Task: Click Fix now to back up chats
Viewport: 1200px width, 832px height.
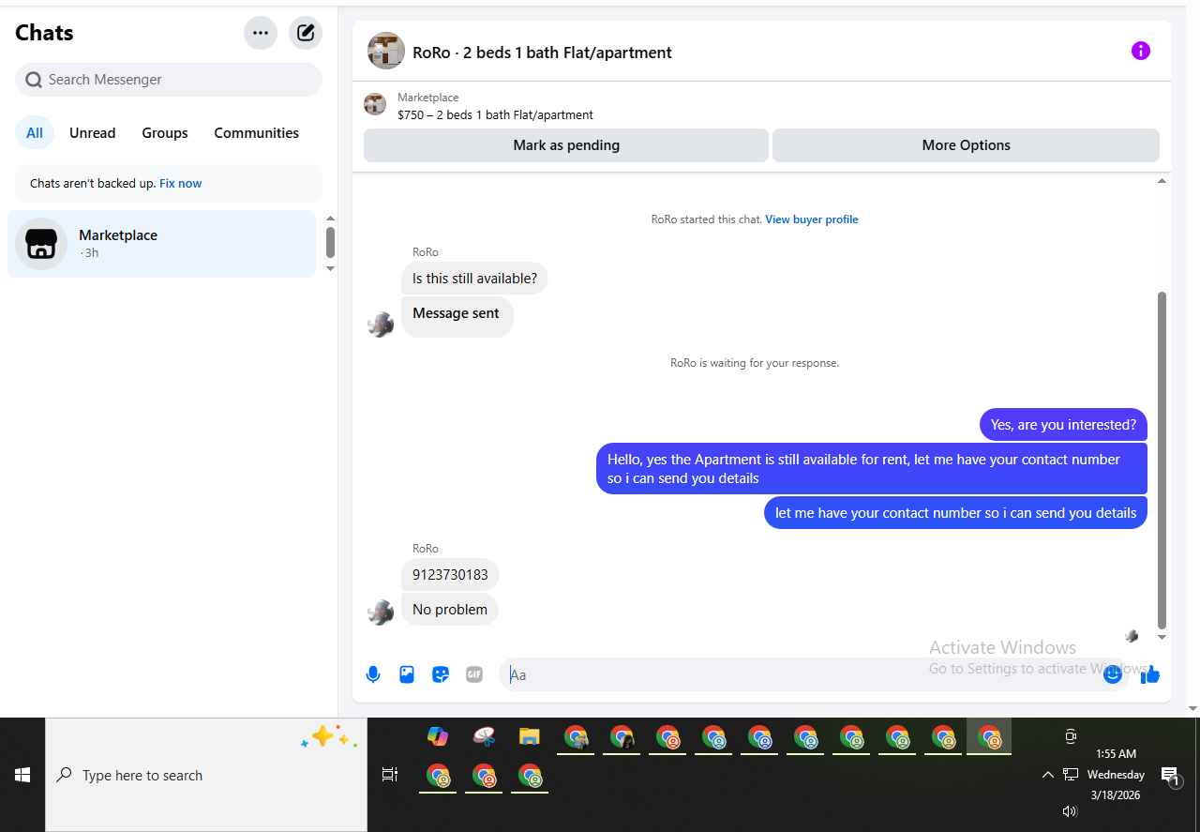Action: [181, 184]
